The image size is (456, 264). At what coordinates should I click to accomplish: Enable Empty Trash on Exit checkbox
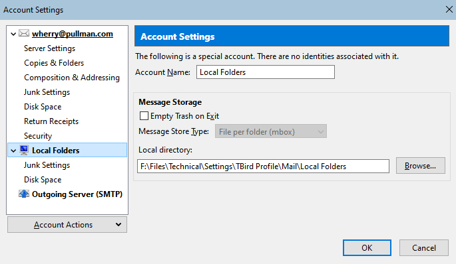(x=144, y=116)
